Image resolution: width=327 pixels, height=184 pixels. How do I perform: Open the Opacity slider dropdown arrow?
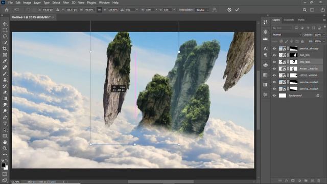point(324,35)
